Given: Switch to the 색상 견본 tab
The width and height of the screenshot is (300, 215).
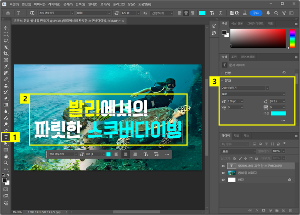Looking at the screenshot, I should (x=237, y=23).
